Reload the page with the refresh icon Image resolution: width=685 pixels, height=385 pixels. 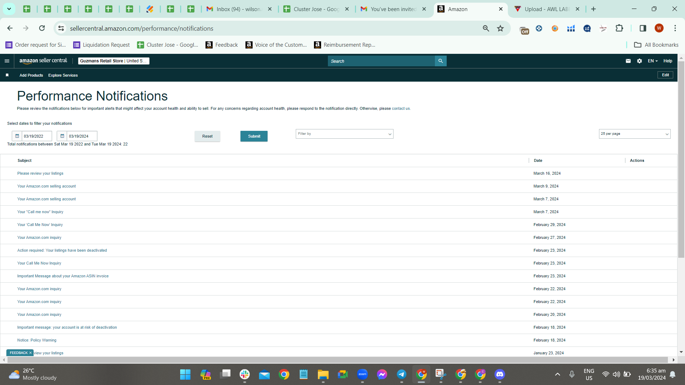(42, 28)
